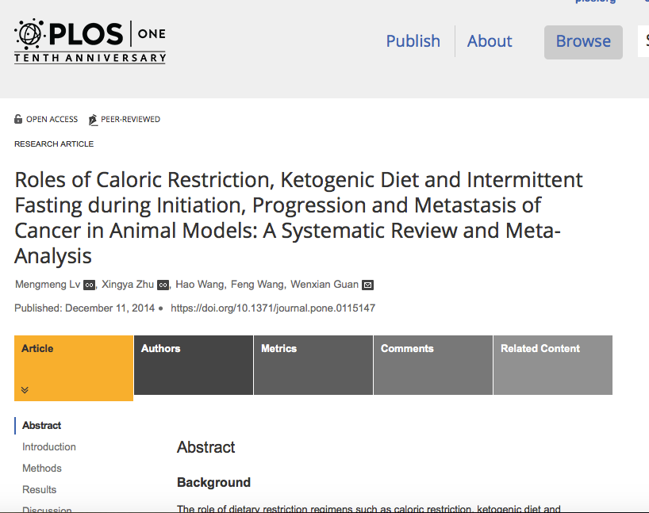This screenshot has width=649, height=513.
Task: Click the PLOS ONE logo
Action: [90, 40]
